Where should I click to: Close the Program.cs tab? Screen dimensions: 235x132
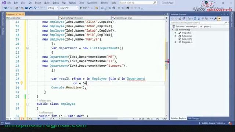[23, 14]
